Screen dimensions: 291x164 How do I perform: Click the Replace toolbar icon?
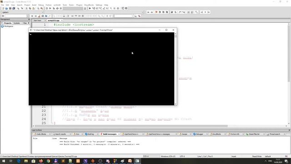coord(41,8)
